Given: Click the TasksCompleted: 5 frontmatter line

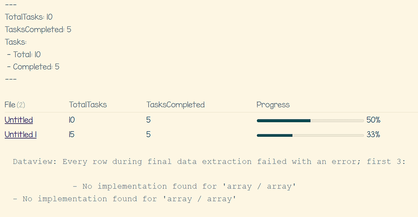Looking at the screenshot, I should 38,29.
